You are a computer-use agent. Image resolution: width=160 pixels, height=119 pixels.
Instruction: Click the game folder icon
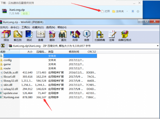(x=2, y=64)
